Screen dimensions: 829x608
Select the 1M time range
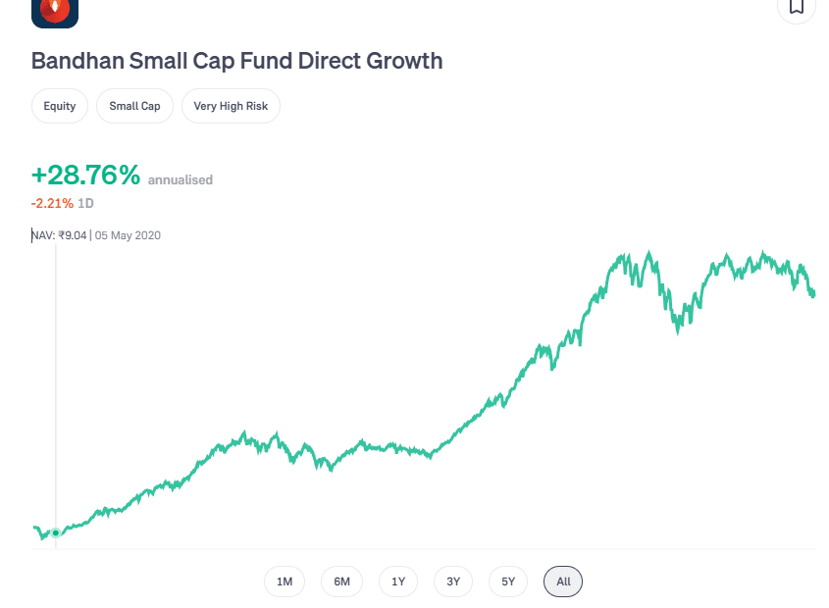[x=284, y=581]
